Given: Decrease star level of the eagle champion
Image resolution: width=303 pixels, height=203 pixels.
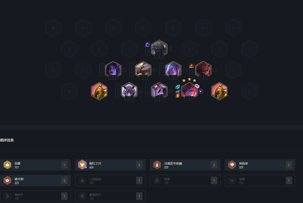Looking at the screenshot, I should [141, 78].
